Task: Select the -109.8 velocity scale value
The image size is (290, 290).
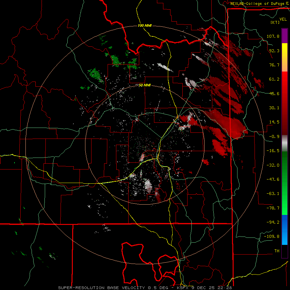Action: click(272, 237)
